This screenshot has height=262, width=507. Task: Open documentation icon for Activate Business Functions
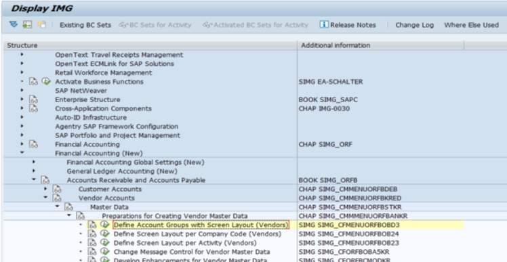point(34,82)
